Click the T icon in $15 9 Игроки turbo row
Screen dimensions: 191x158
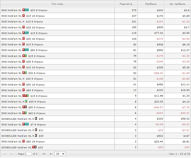click(x=23, y=44)
